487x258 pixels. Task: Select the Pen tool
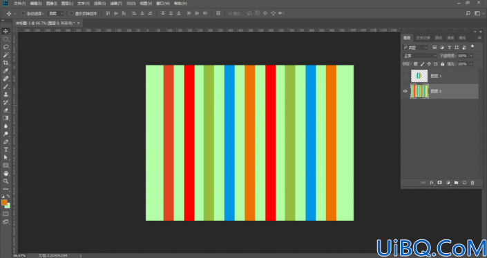tap(6, 142)
